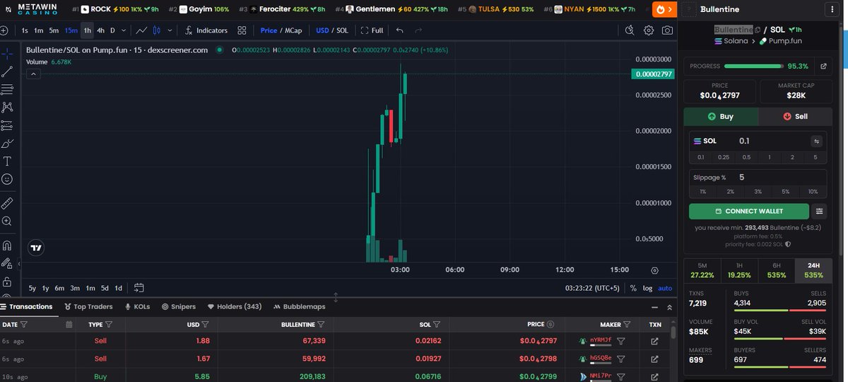Open the Snipers tab
848x382 pixels.
click(178, 306)
